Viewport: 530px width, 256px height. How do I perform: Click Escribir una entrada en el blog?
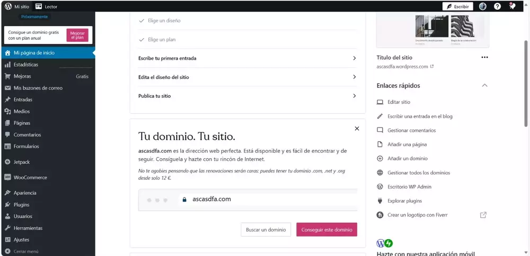click(x=420, y=116)
